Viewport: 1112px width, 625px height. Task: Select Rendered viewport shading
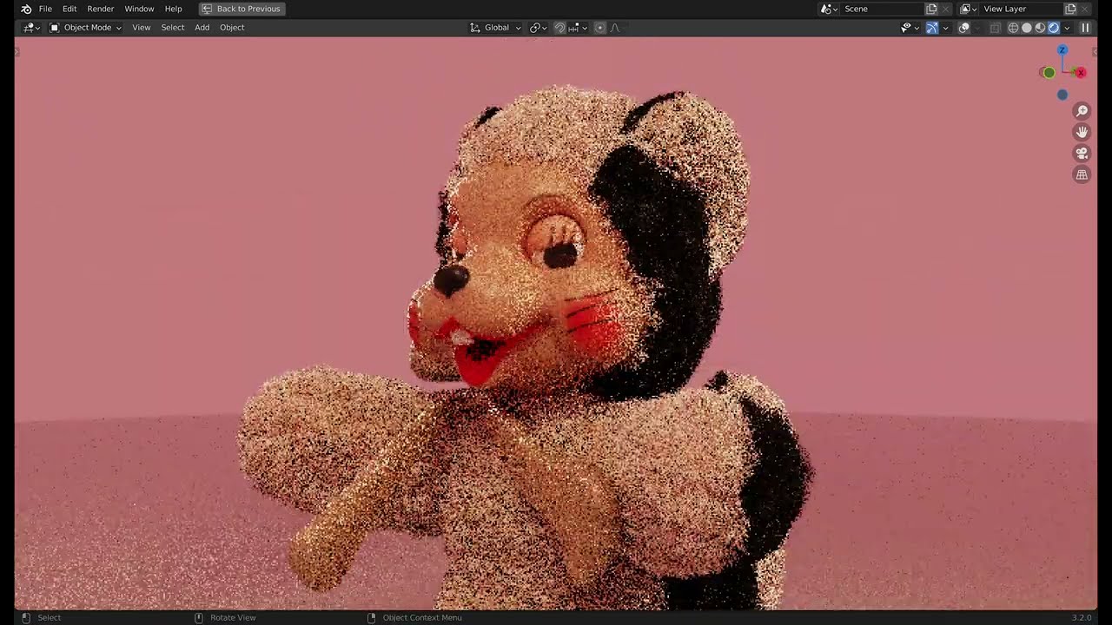1054,28
